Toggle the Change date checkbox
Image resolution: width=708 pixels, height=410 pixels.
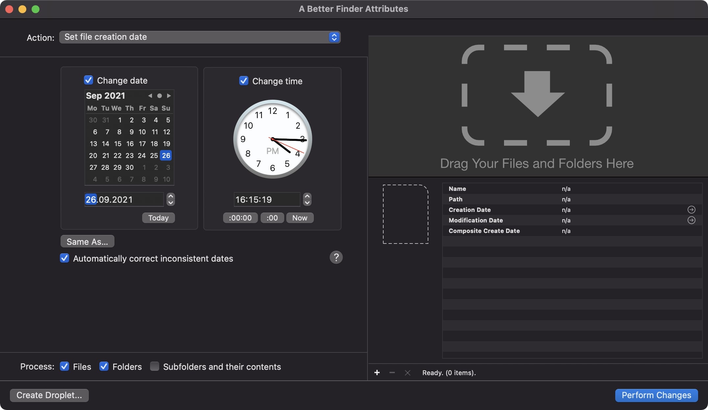88,81
